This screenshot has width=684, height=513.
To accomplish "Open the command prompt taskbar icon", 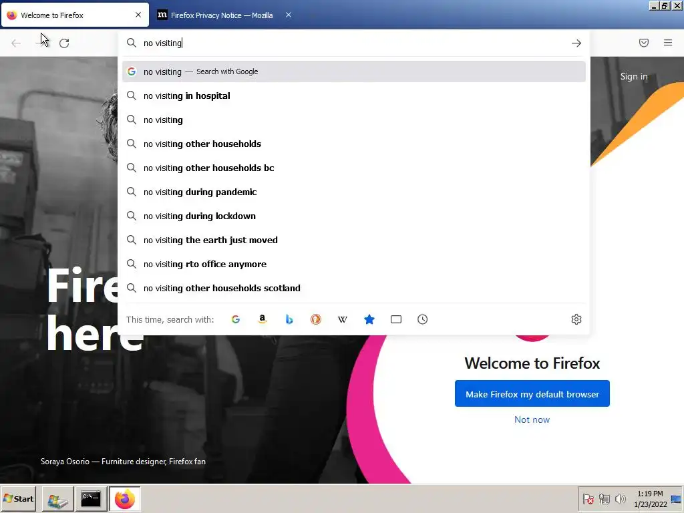I will point(91,499).
